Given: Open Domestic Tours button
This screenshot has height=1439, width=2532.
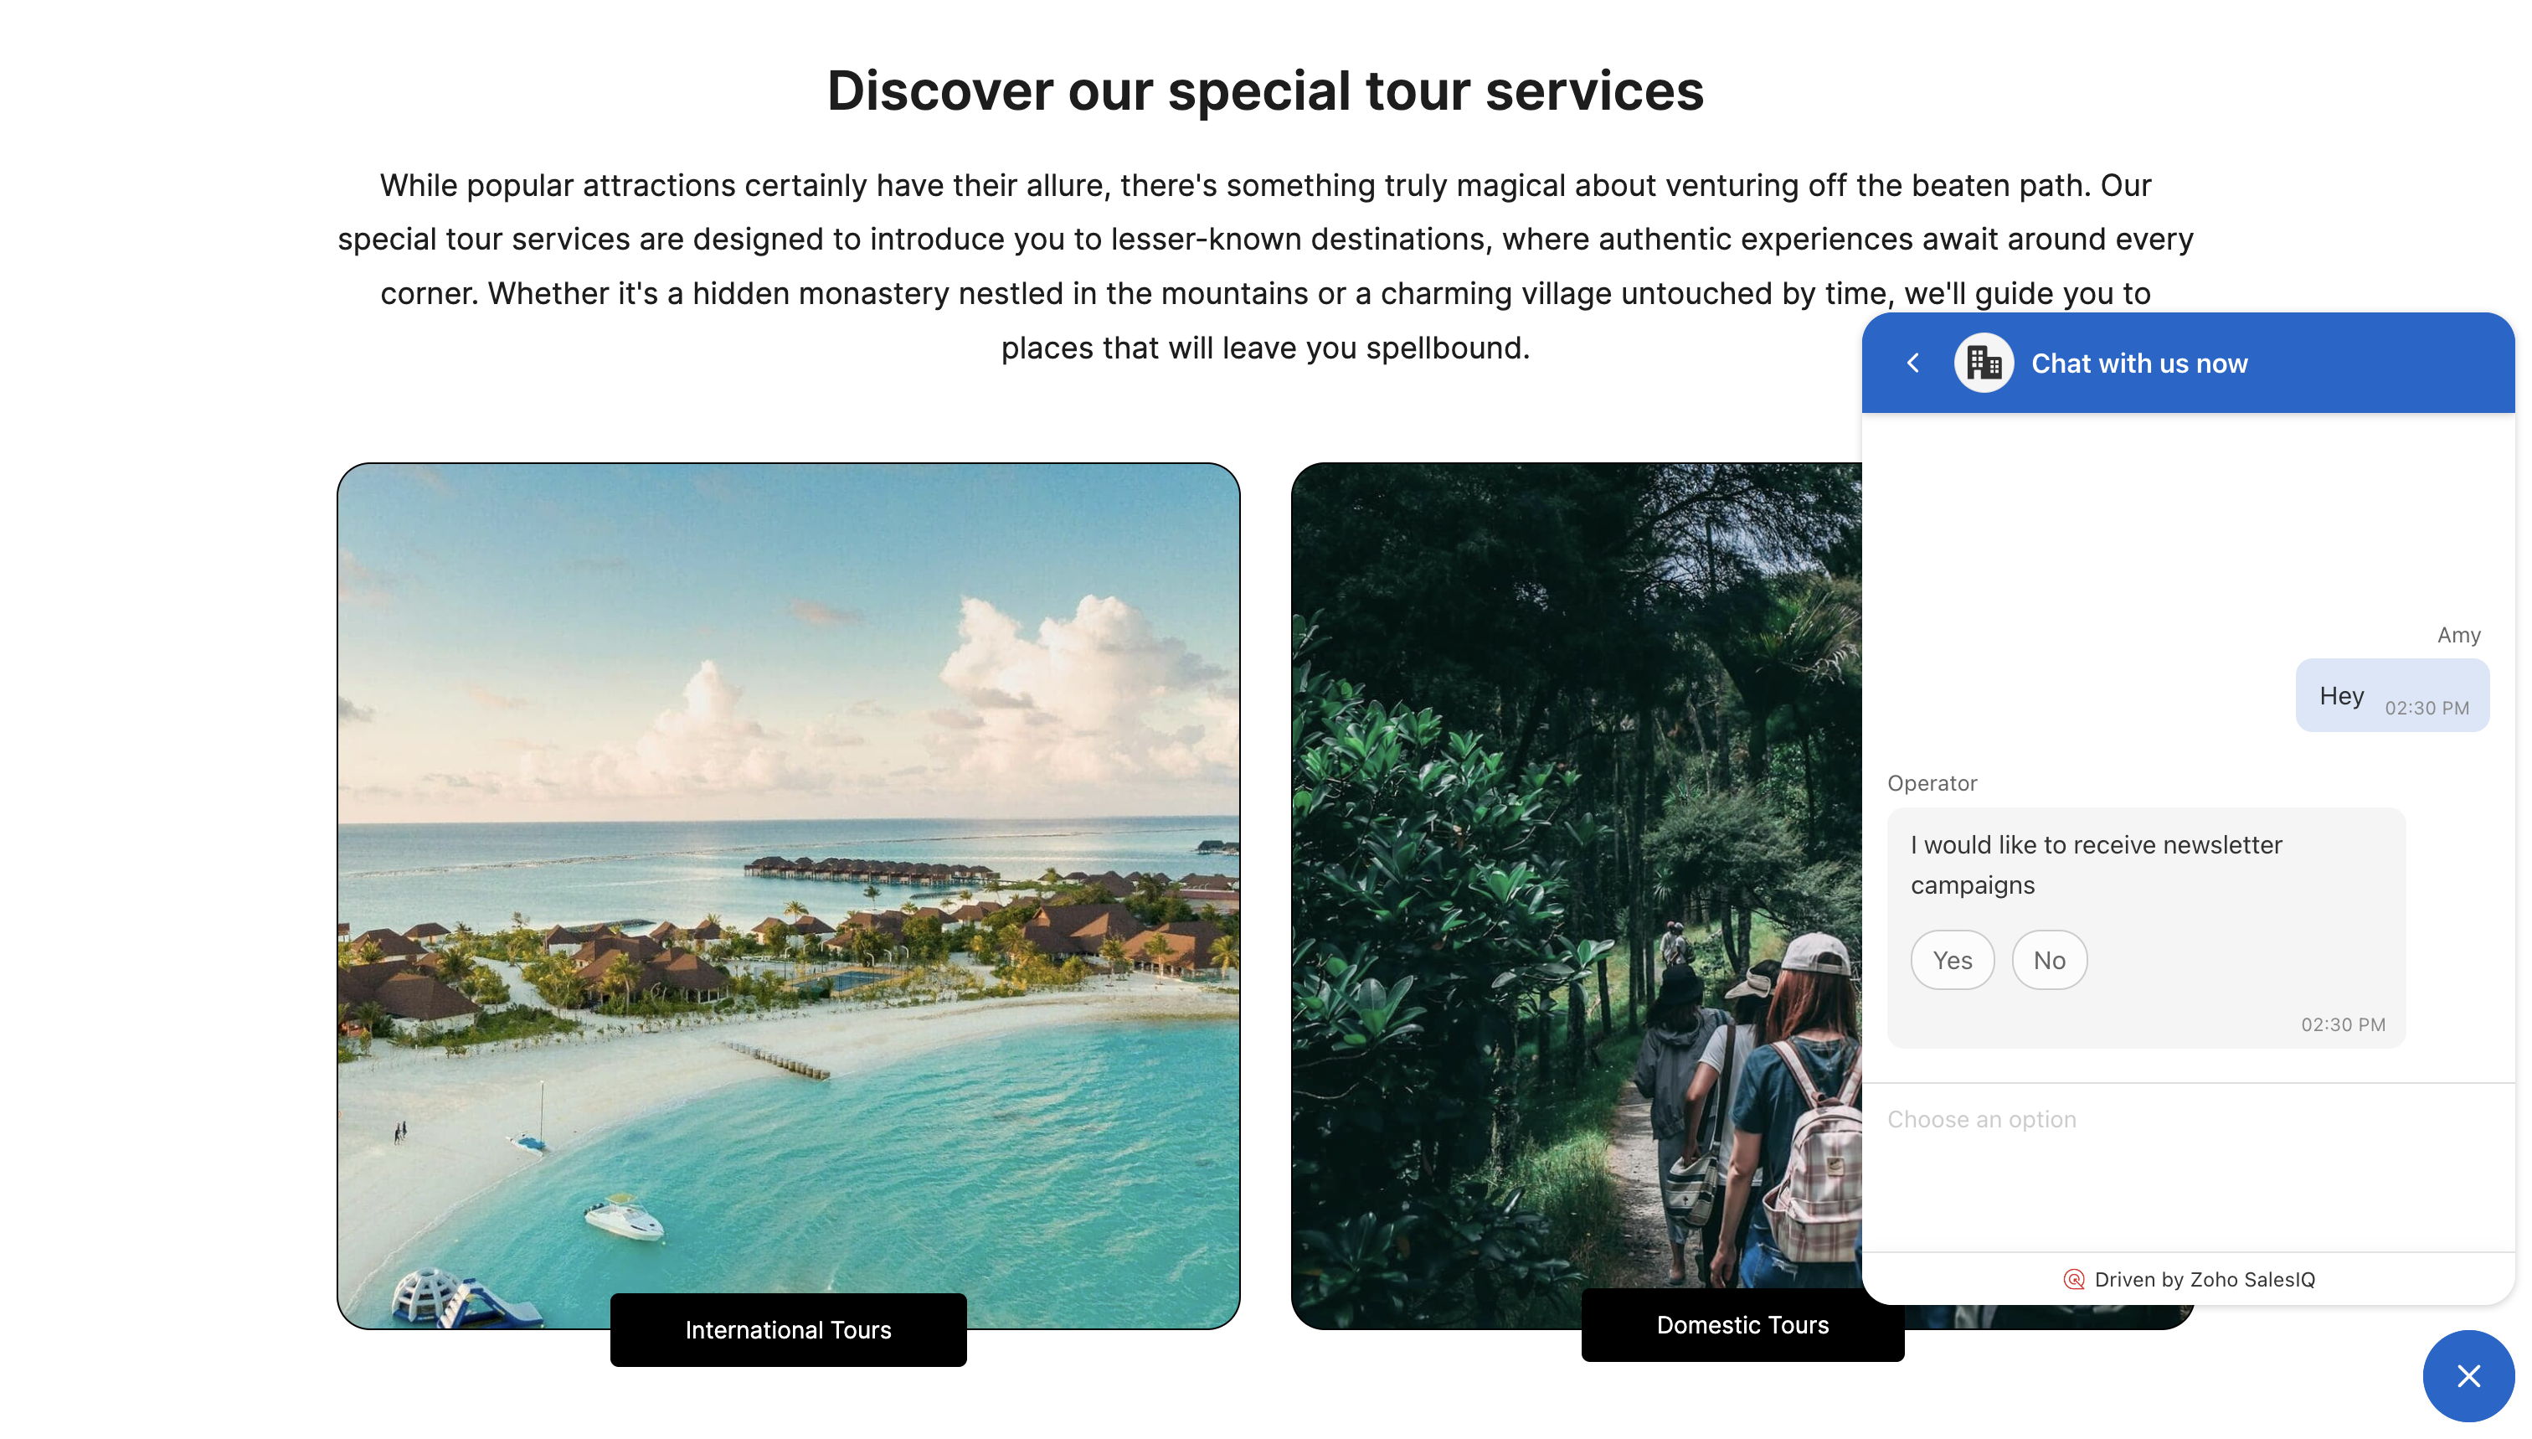Looking at the screenshot, I should [1742, 1324].
